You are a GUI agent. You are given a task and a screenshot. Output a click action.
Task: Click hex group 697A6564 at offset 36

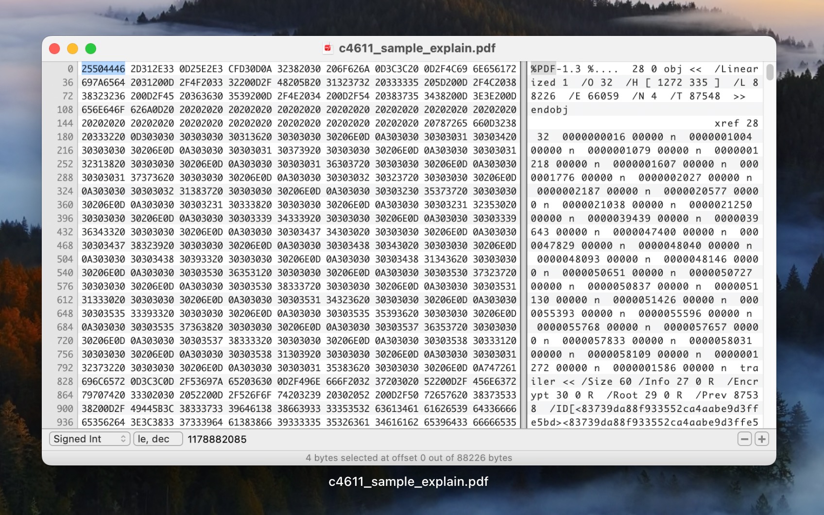(x=103, y=83)
